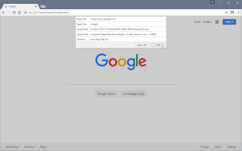This screenshot has height=151, width=242.
Task: Click the Google logo
Action: tap(121, 62)
